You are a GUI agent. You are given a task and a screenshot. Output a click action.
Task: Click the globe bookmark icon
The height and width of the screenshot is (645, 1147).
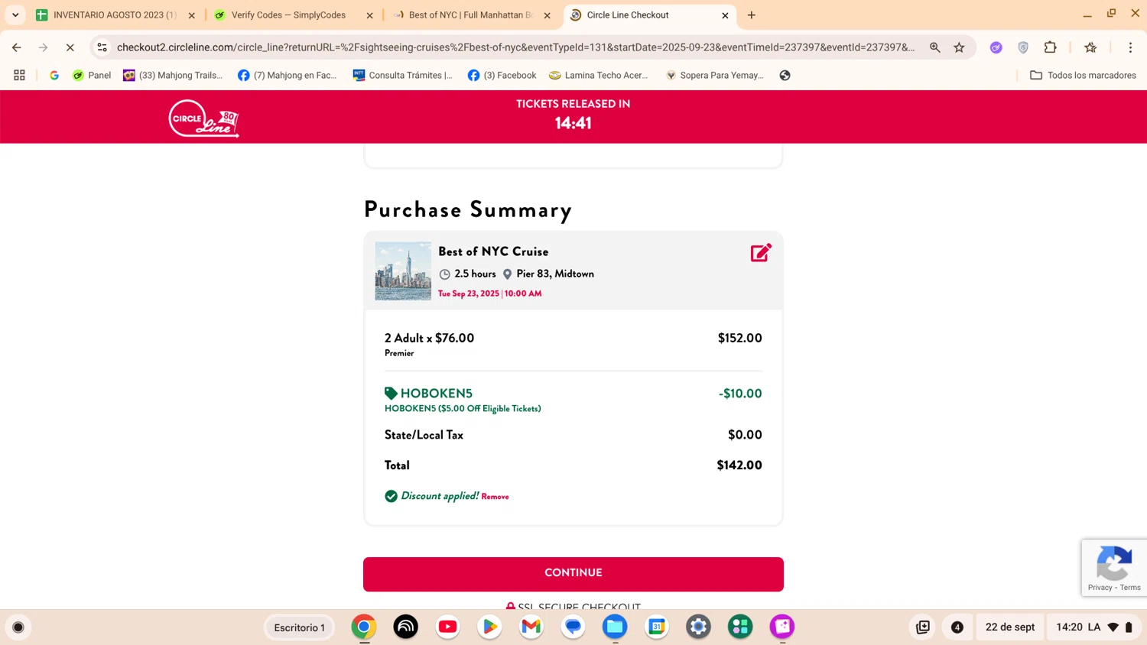pyautogui.click(x=785, y=75)
